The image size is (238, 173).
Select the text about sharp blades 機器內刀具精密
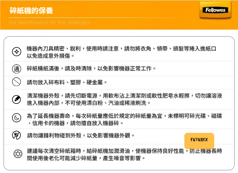[x=121, y=49]
